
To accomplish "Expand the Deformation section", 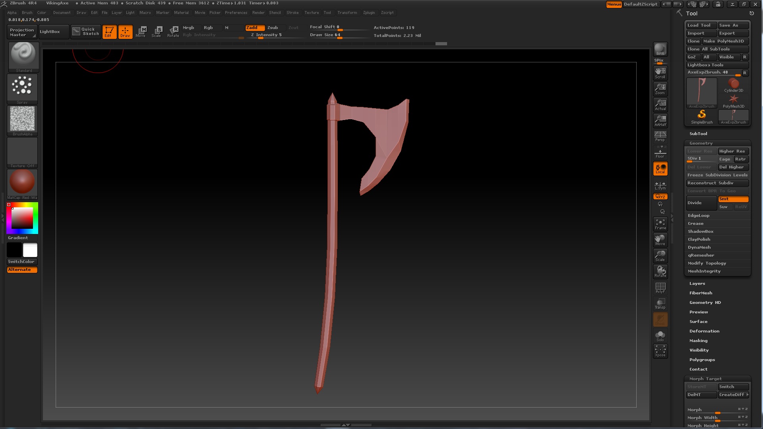I will tap(704, 331).
